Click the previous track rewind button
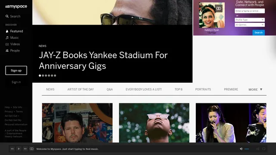276x155 pixels. tap(12, 149)
